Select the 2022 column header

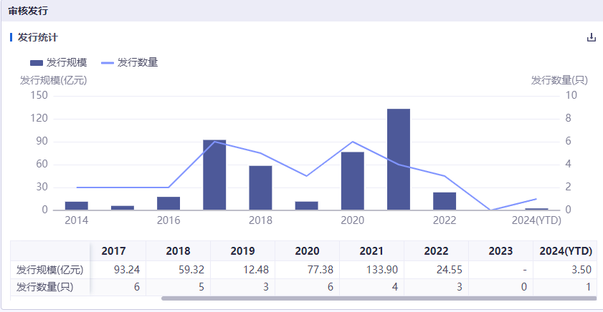tap(436, 251)
